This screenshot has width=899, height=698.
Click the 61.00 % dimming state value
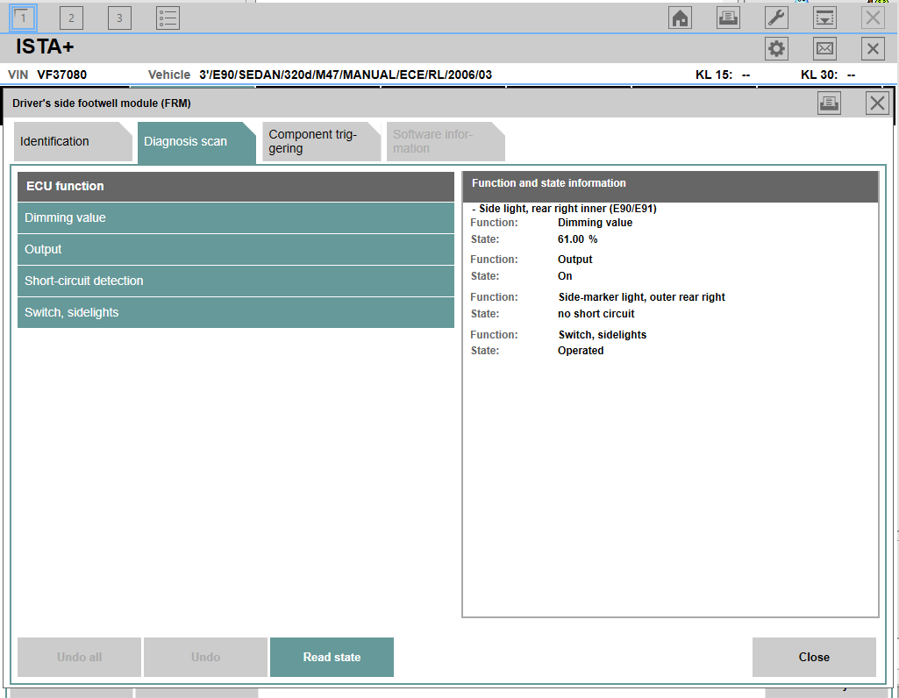click(577, 239)
